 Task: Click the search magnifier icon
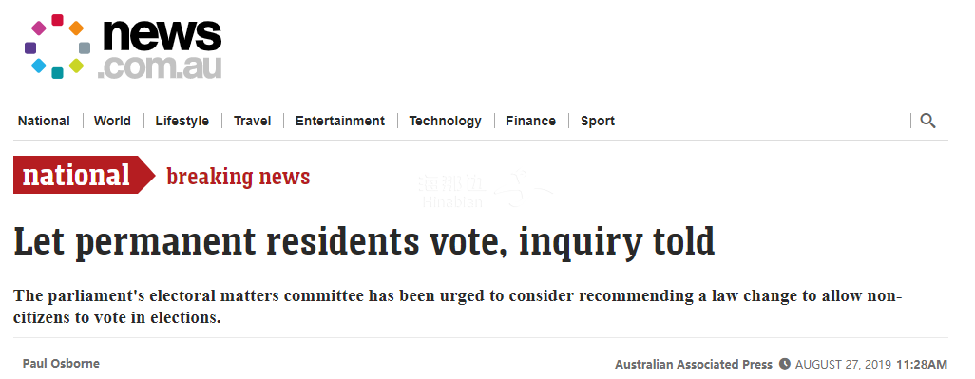(927, 122)
